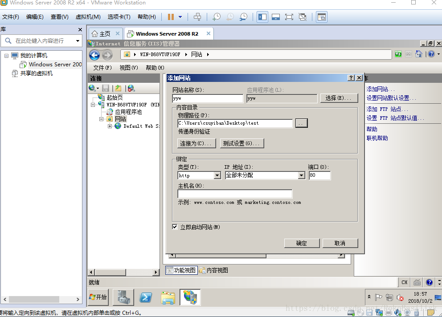This screenshot has height=317, width=442.
Task: Click the 取消 button
Action: pos(340,243)
